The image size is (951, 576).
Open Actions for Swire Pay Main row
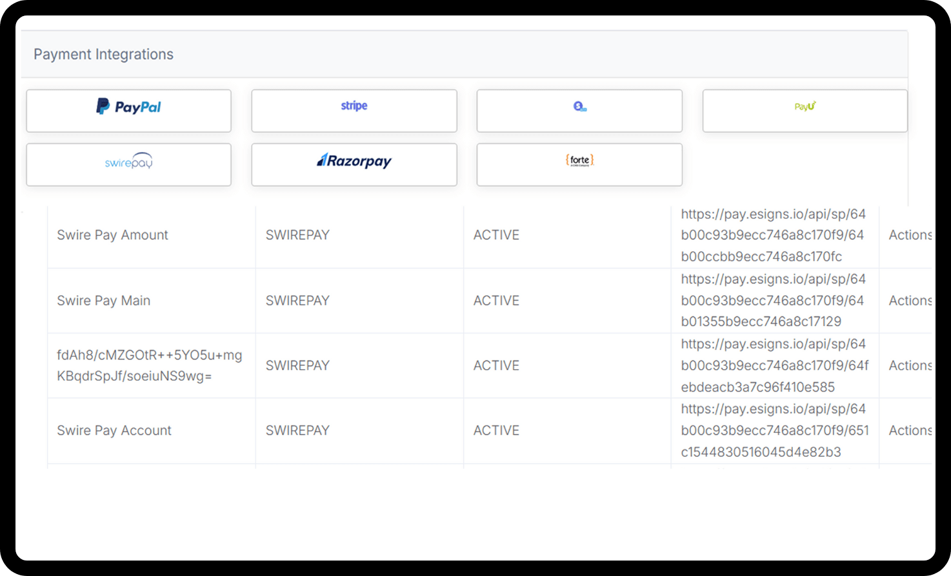click(910, 300)
